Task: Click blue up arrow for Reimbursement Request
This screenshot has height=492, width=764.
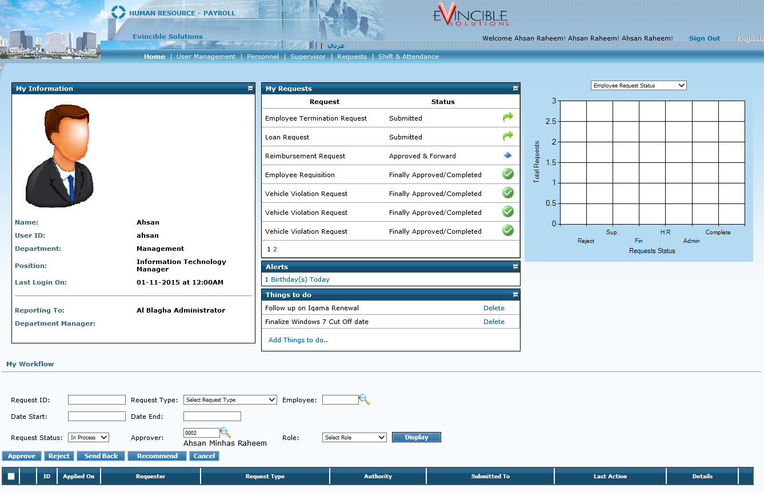Action: pos(507,155)
